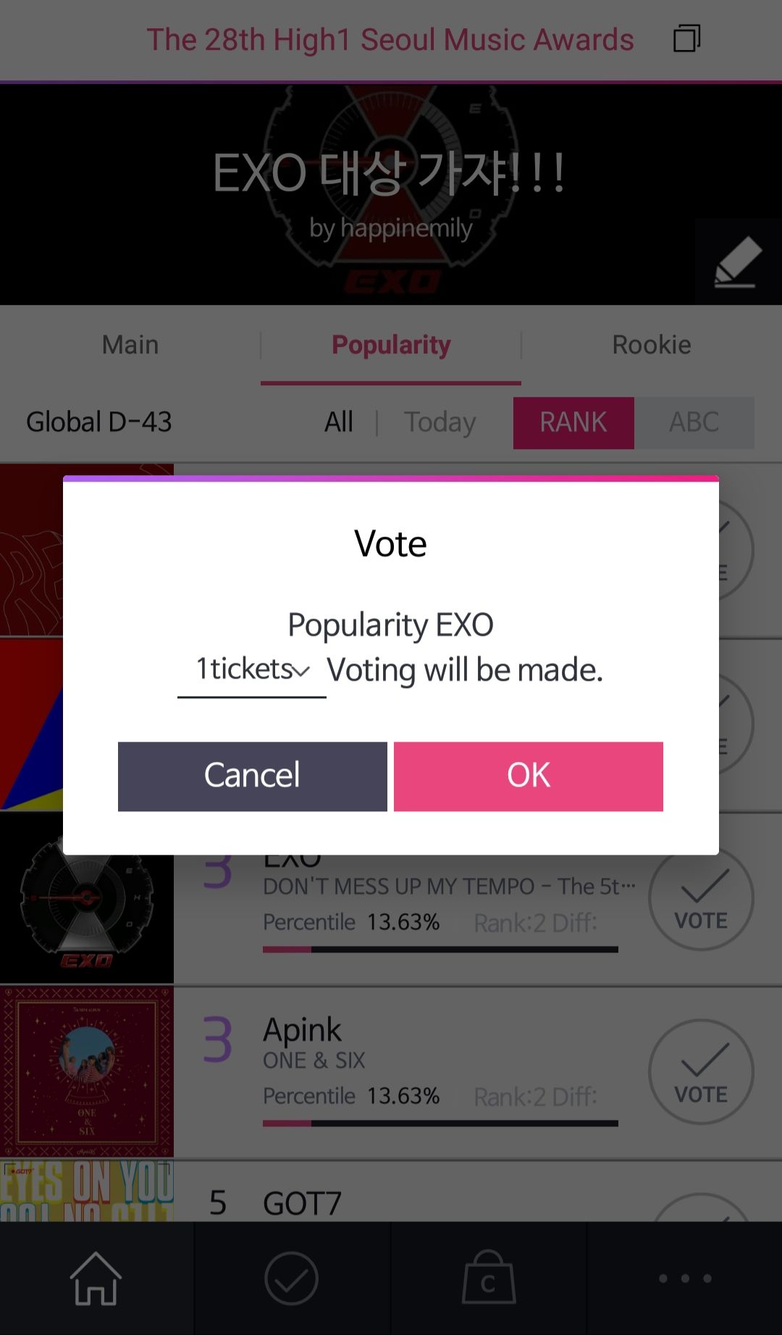The image size is (782, 1335).
Task: Switch to the Rookie tab
Action: (652, 345)
